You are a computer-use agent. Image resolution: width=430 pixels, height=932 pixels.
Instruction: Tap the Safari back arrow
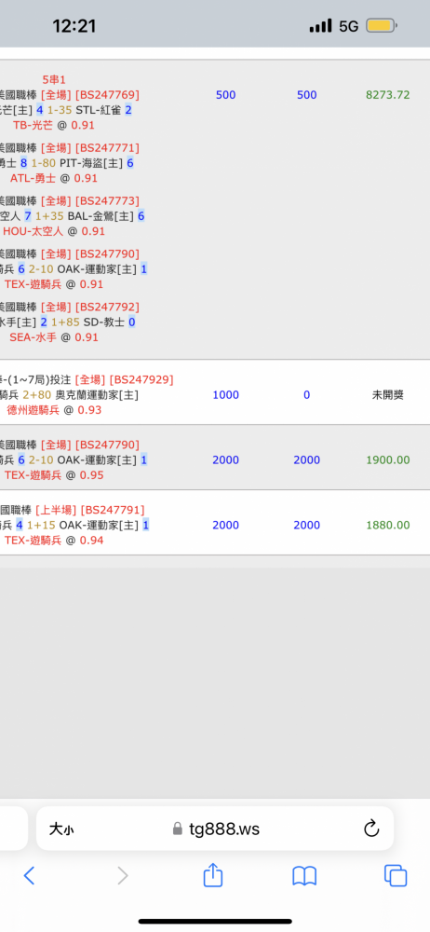point(29,875)
